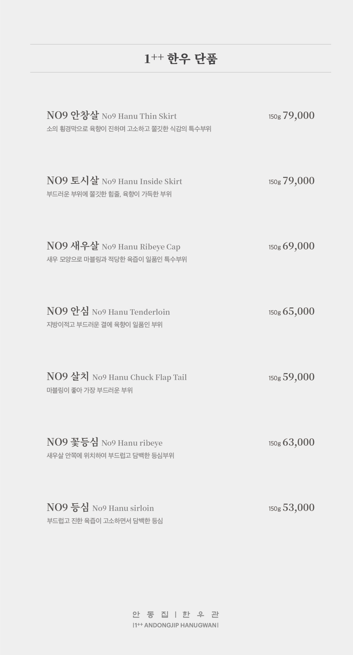This screenshot has height=655, width=353.
Task: Click the No9 Hanu Inside Skirt label
Action: tap(142, 181)
